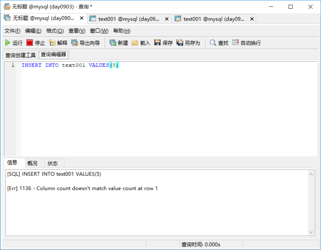Click the [SQL] INSERT INTO log line
This screenshot has height=250, width=321.
[54, 174]
